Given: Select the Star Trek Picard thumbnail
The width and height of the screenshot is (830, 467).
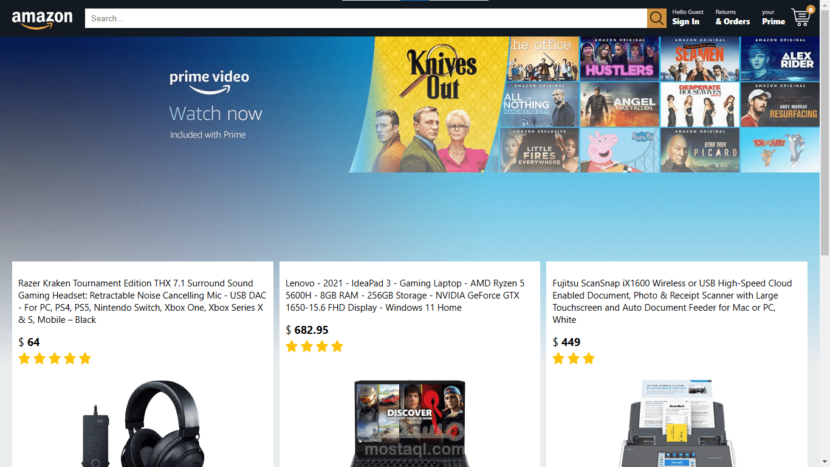Looking at the screenshot, I should coord(700,150).
